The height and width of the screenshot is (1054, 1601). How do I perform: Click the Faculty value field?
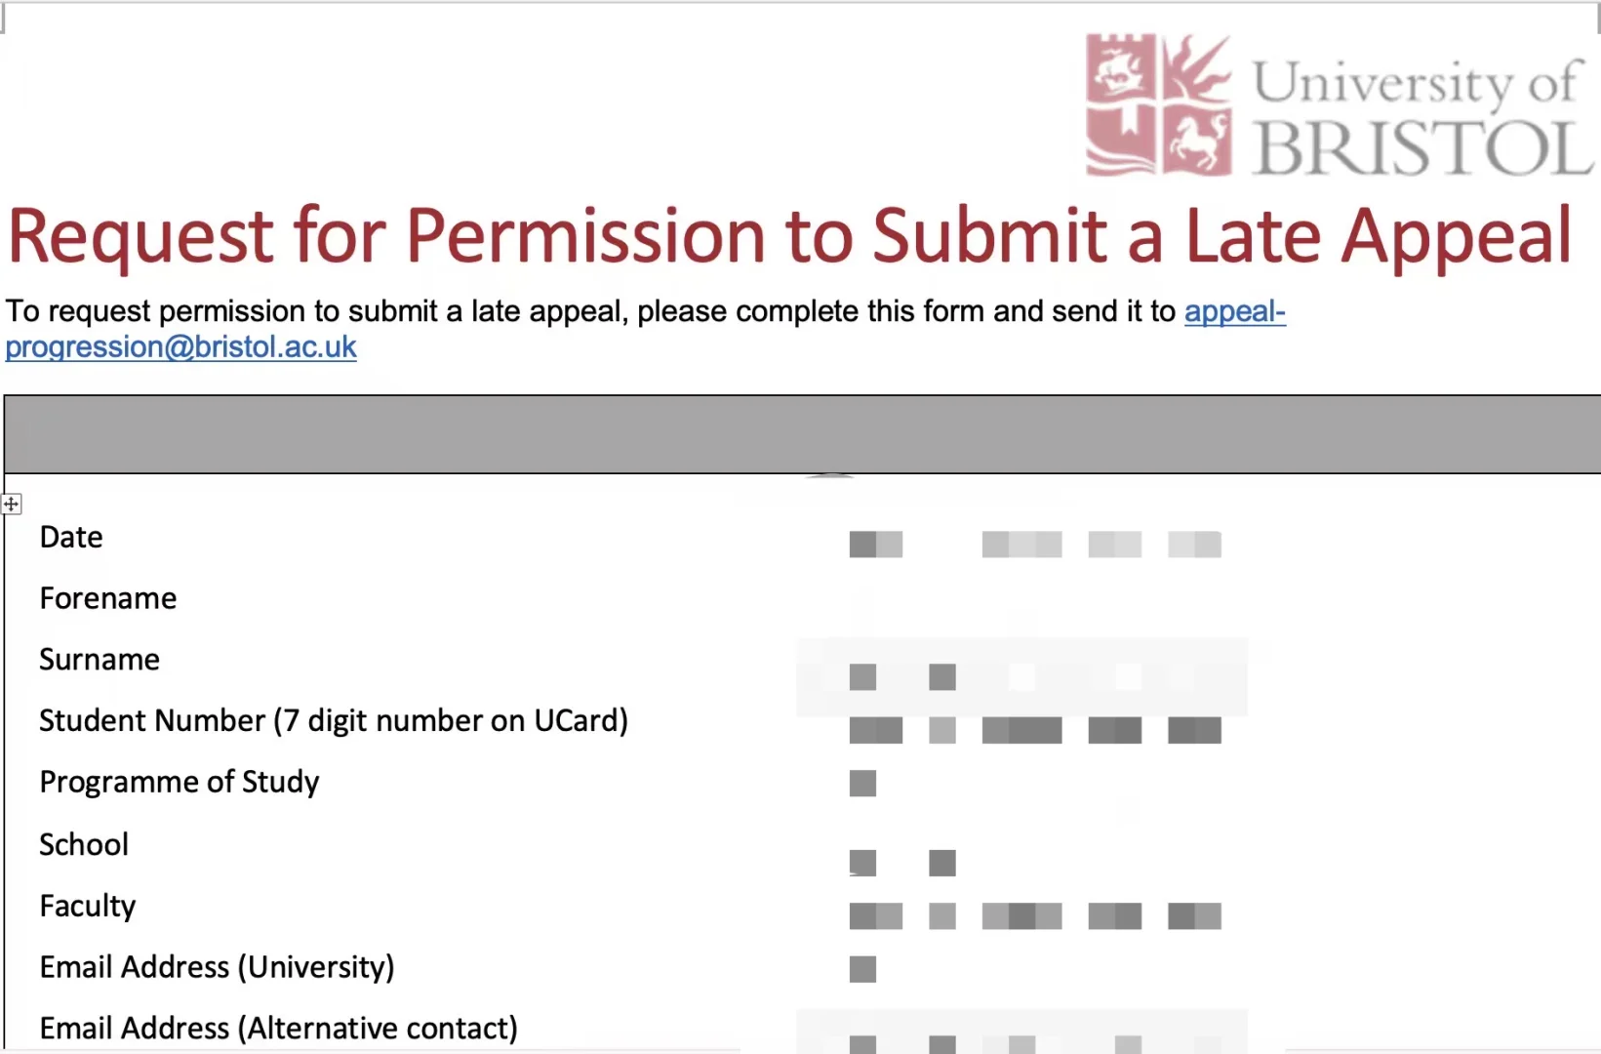[x=1035, y=915]
